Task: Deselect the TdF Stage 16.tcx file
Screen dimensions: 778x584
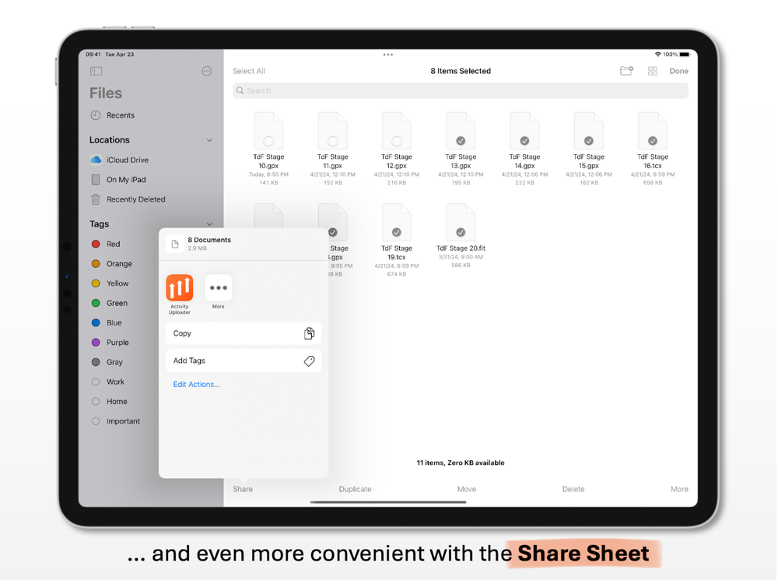Action: click(x=653, y=149)
